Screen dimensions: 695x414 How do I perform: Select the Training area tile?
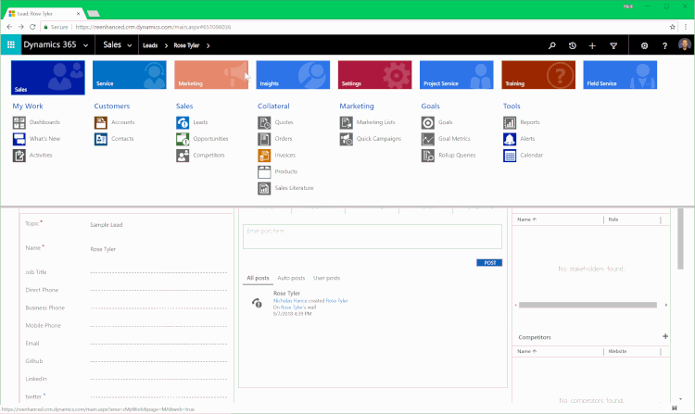(538, 75)
